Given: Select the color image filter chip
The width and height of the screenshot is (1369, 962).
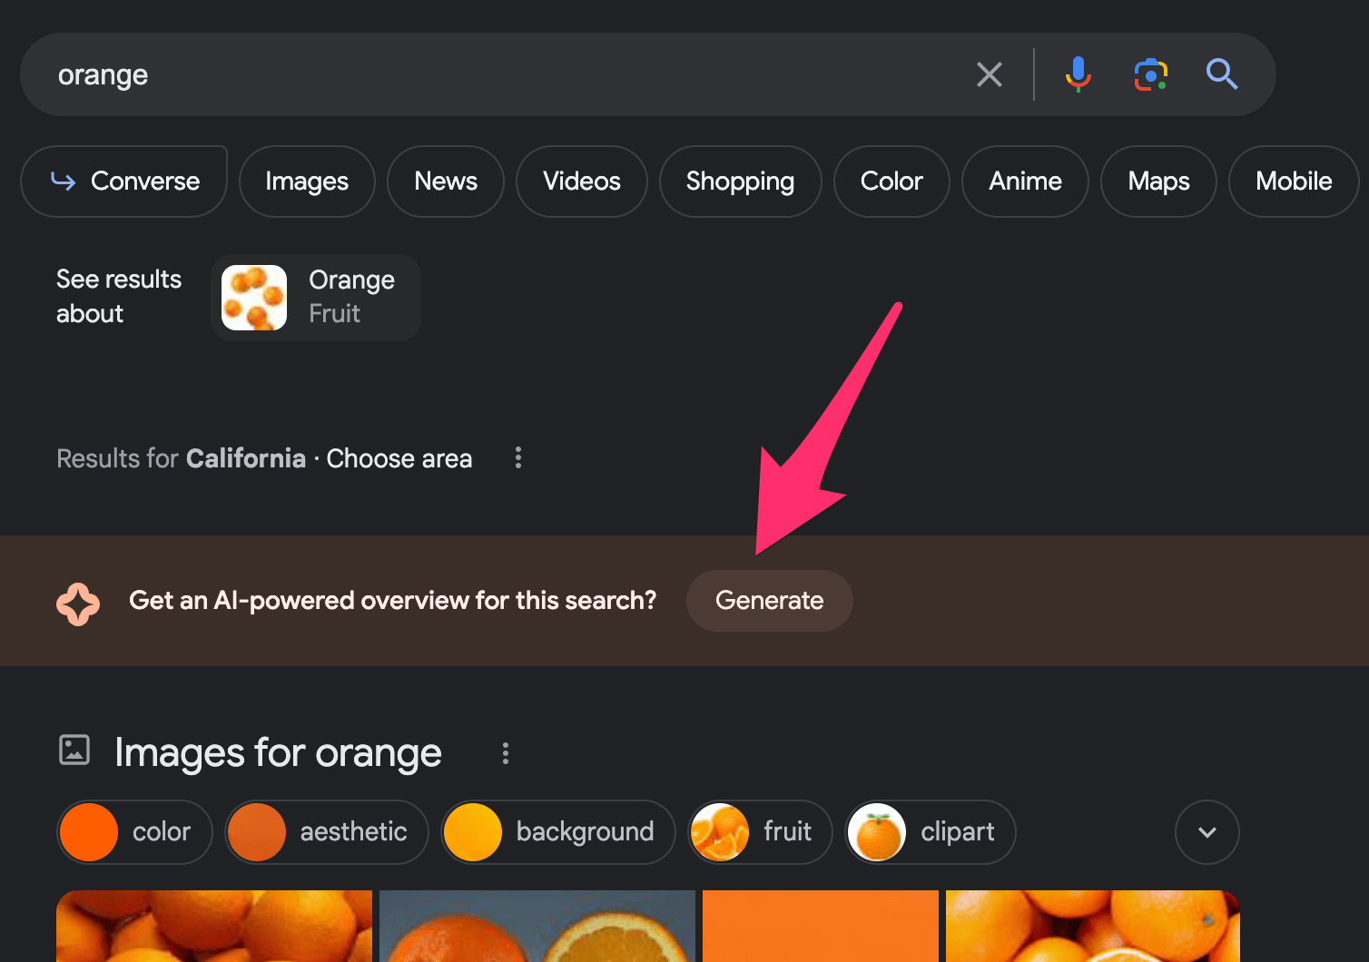Looking at the screenshot, I should 134,832.
